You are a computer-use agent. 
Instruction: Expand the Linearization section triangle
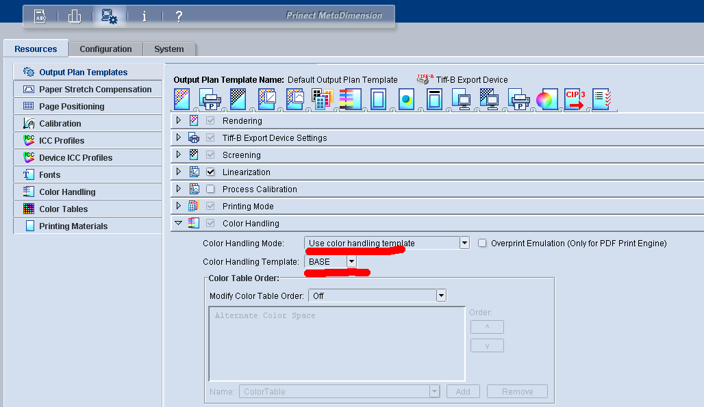pyautogui.click(x=178, y=171)
